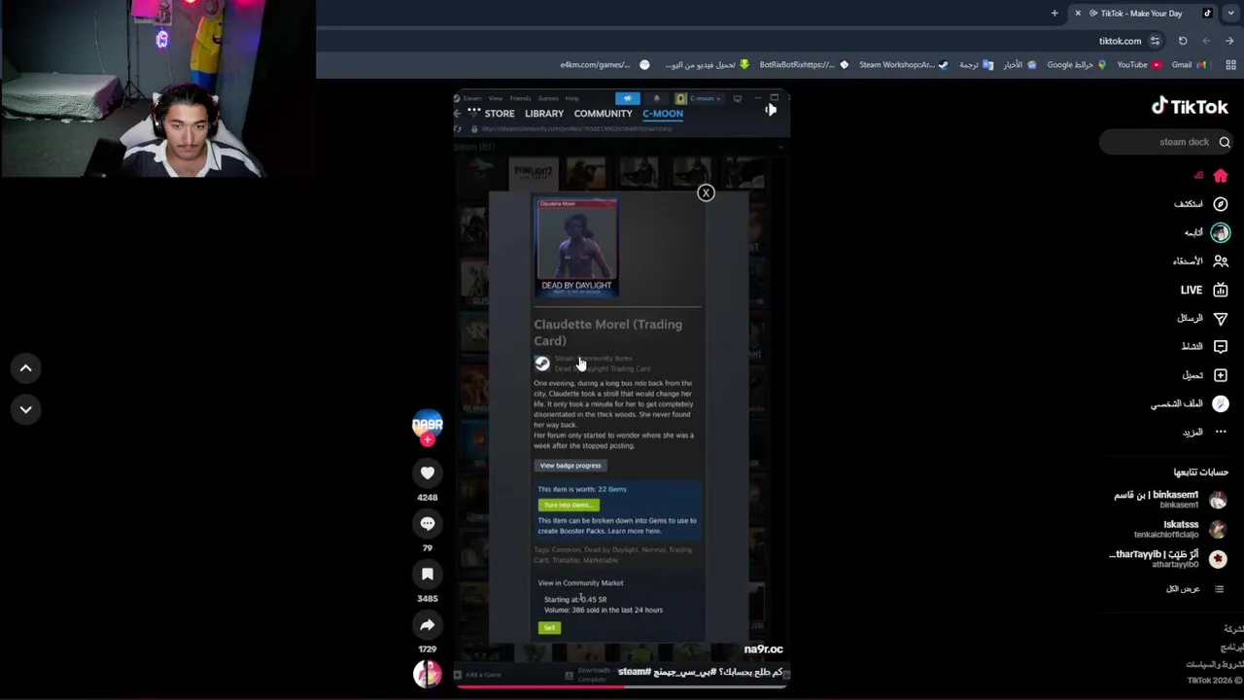Open the Following avatar icon
1244x700 pixels.
coord(1221,232)
